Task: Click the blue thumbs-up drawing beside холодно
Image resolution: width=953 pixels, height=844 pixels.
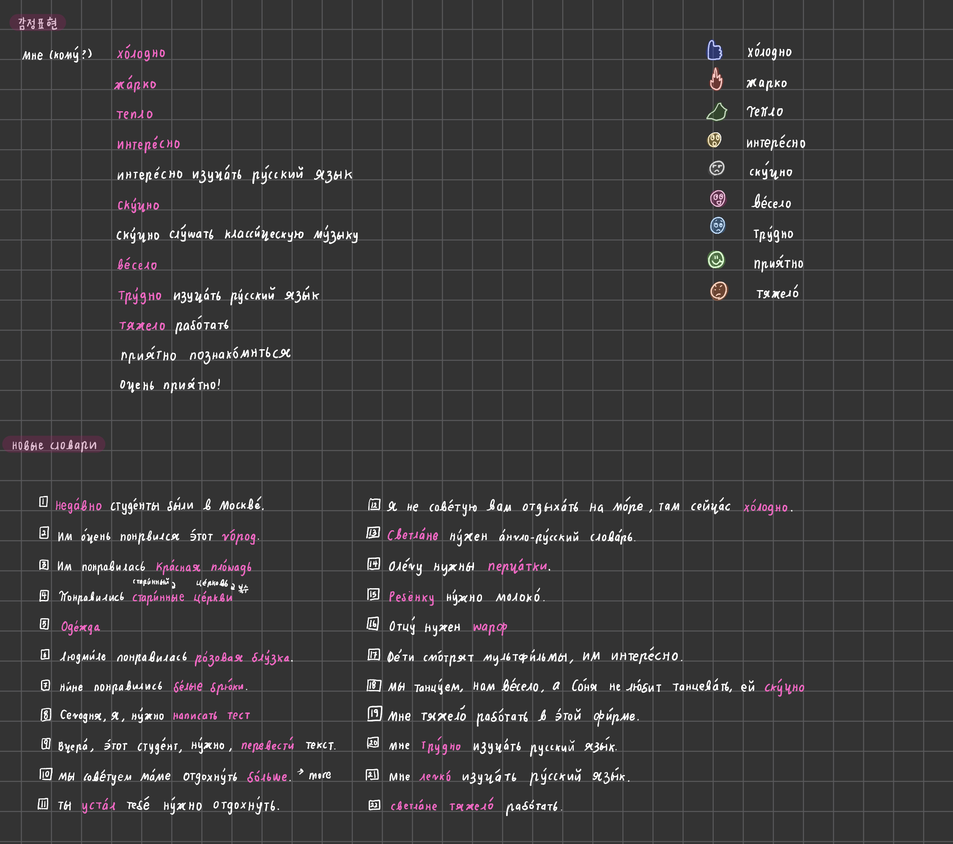Action: [x=715, y=50]
